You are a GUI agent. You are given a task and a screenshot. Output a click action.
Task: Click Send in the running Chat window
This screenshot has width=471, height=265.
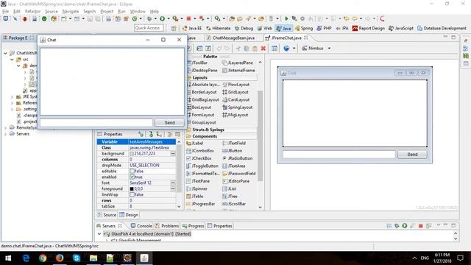click(169, 123)
